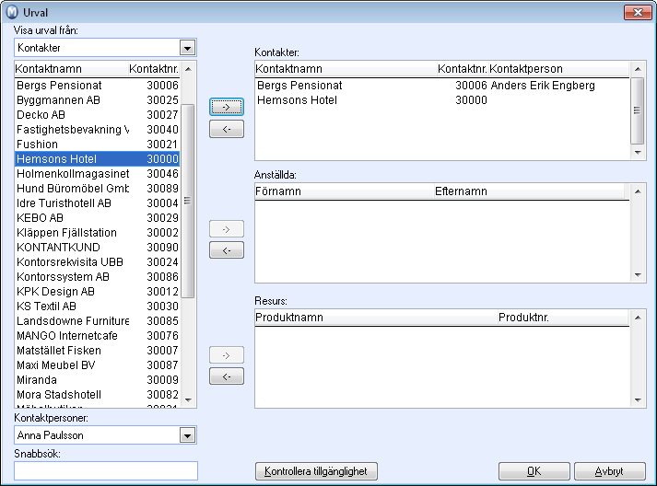Select Kontorssystem AB row

point(97,277)
